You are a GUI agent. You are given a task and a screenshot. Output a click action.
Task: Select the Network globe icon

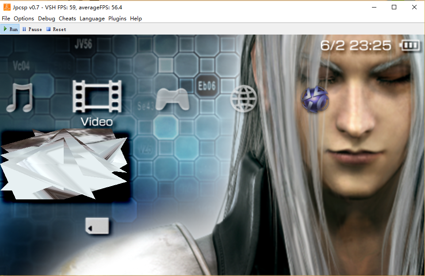coord(243,98)
